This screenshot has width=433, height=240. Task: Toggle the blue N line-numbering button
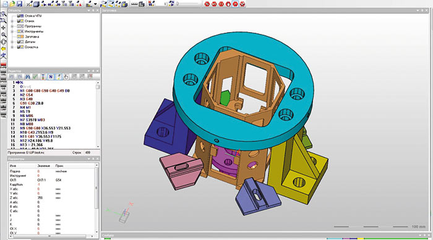coord(51,77)
